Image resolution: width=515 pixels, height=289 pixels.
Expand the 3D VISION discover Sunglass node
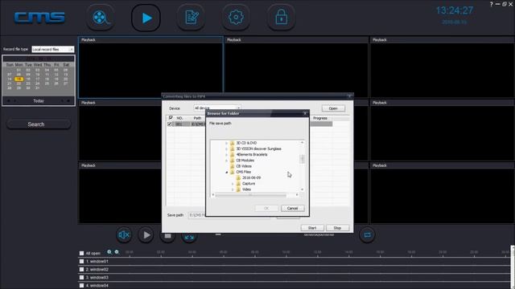coord(226,149)
